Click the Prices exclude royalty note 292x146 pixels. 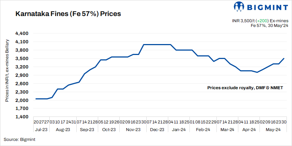point(245,88)
